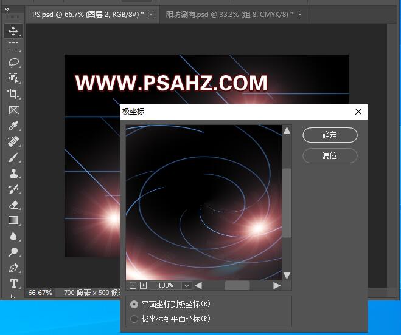Select the Pen tool
401x335 pixels.
pos(13,268)
